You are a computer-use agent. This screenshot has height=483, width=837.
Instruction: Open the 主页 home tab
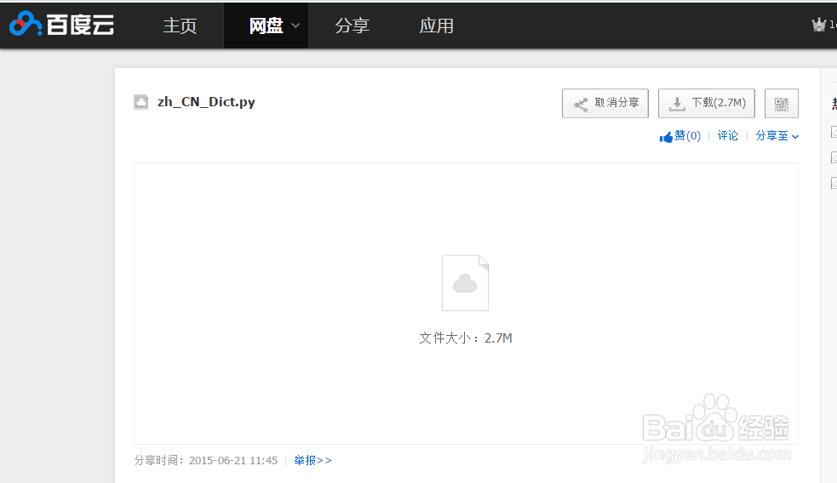(x=180, y=26)
